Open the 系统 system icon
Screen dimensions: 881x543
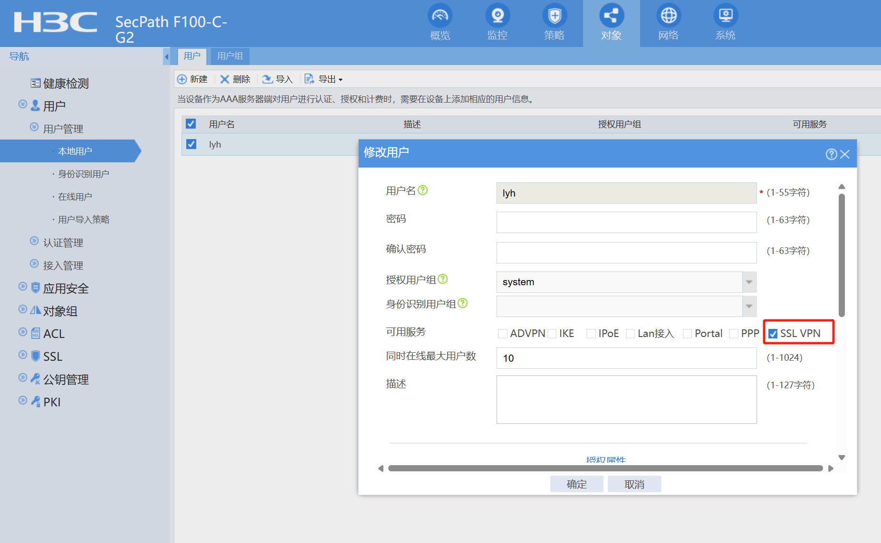click(x=726, y=16)
